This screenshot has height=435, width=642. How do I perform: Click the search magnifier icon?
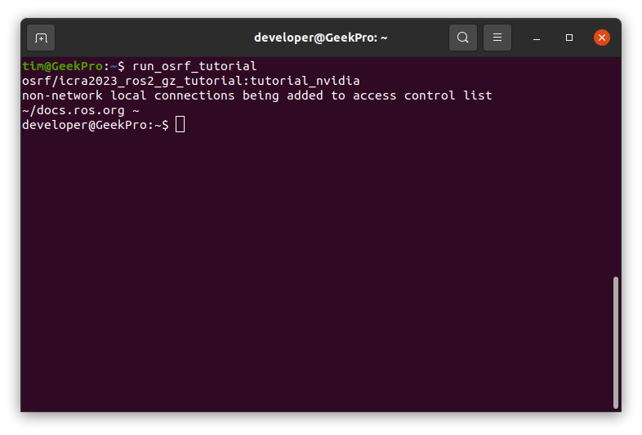point(463,38)
